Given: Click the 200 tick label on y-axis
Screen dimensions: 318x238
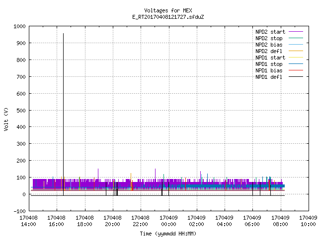Looking at the screenshot, I should (x=21, y=161).
